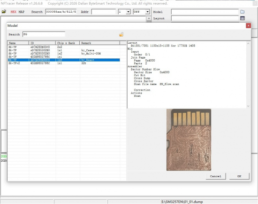The image size is (258, 204).
Task: Close the Model dialog with red X
Action: pyautogui.click(x=248, y=25)
